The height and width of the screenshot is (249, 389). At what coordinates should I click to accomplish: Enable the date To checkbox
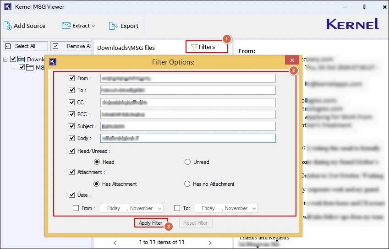[177, 208]
